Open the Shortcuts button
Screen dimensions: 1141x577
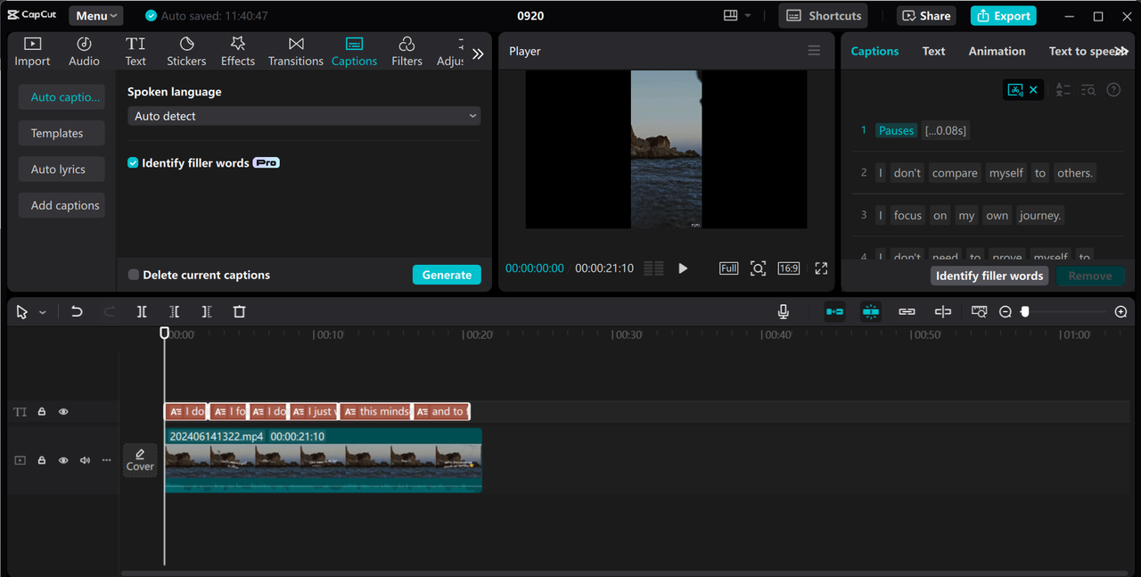(x=825, y=15)
